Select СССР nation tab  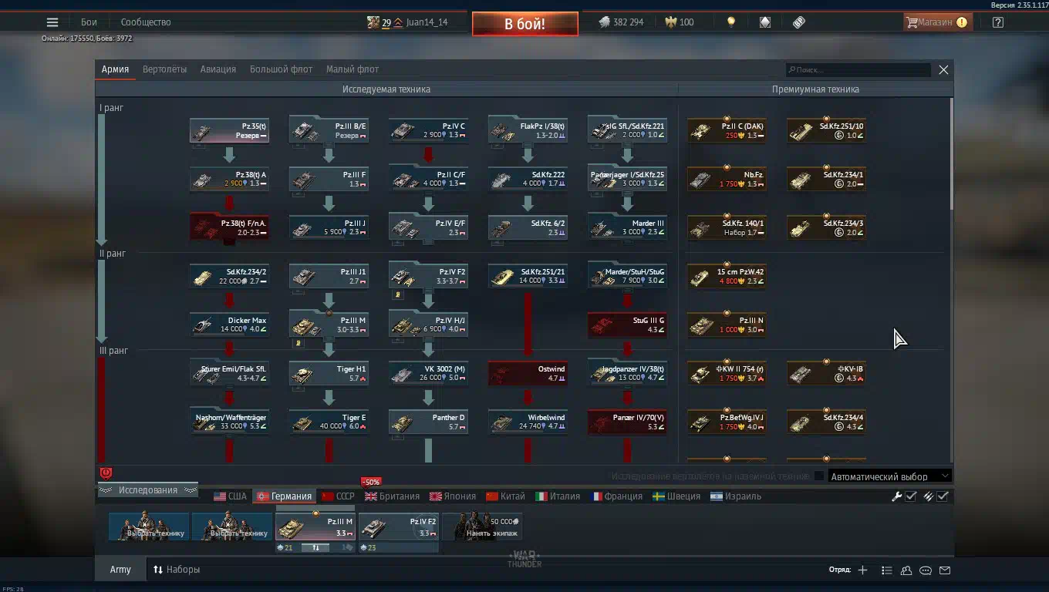[338, 496]
